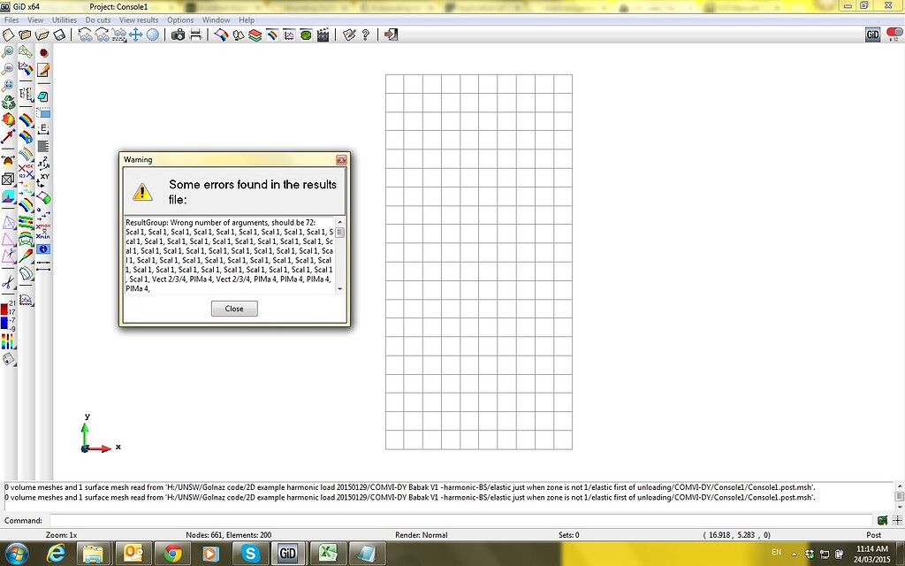905x566 pixels.
Task: Close the results errors warning dialog
Action: click(234, 308)
